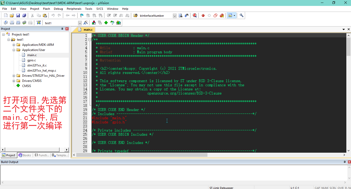Click Find in Files icon

point(136,15)
